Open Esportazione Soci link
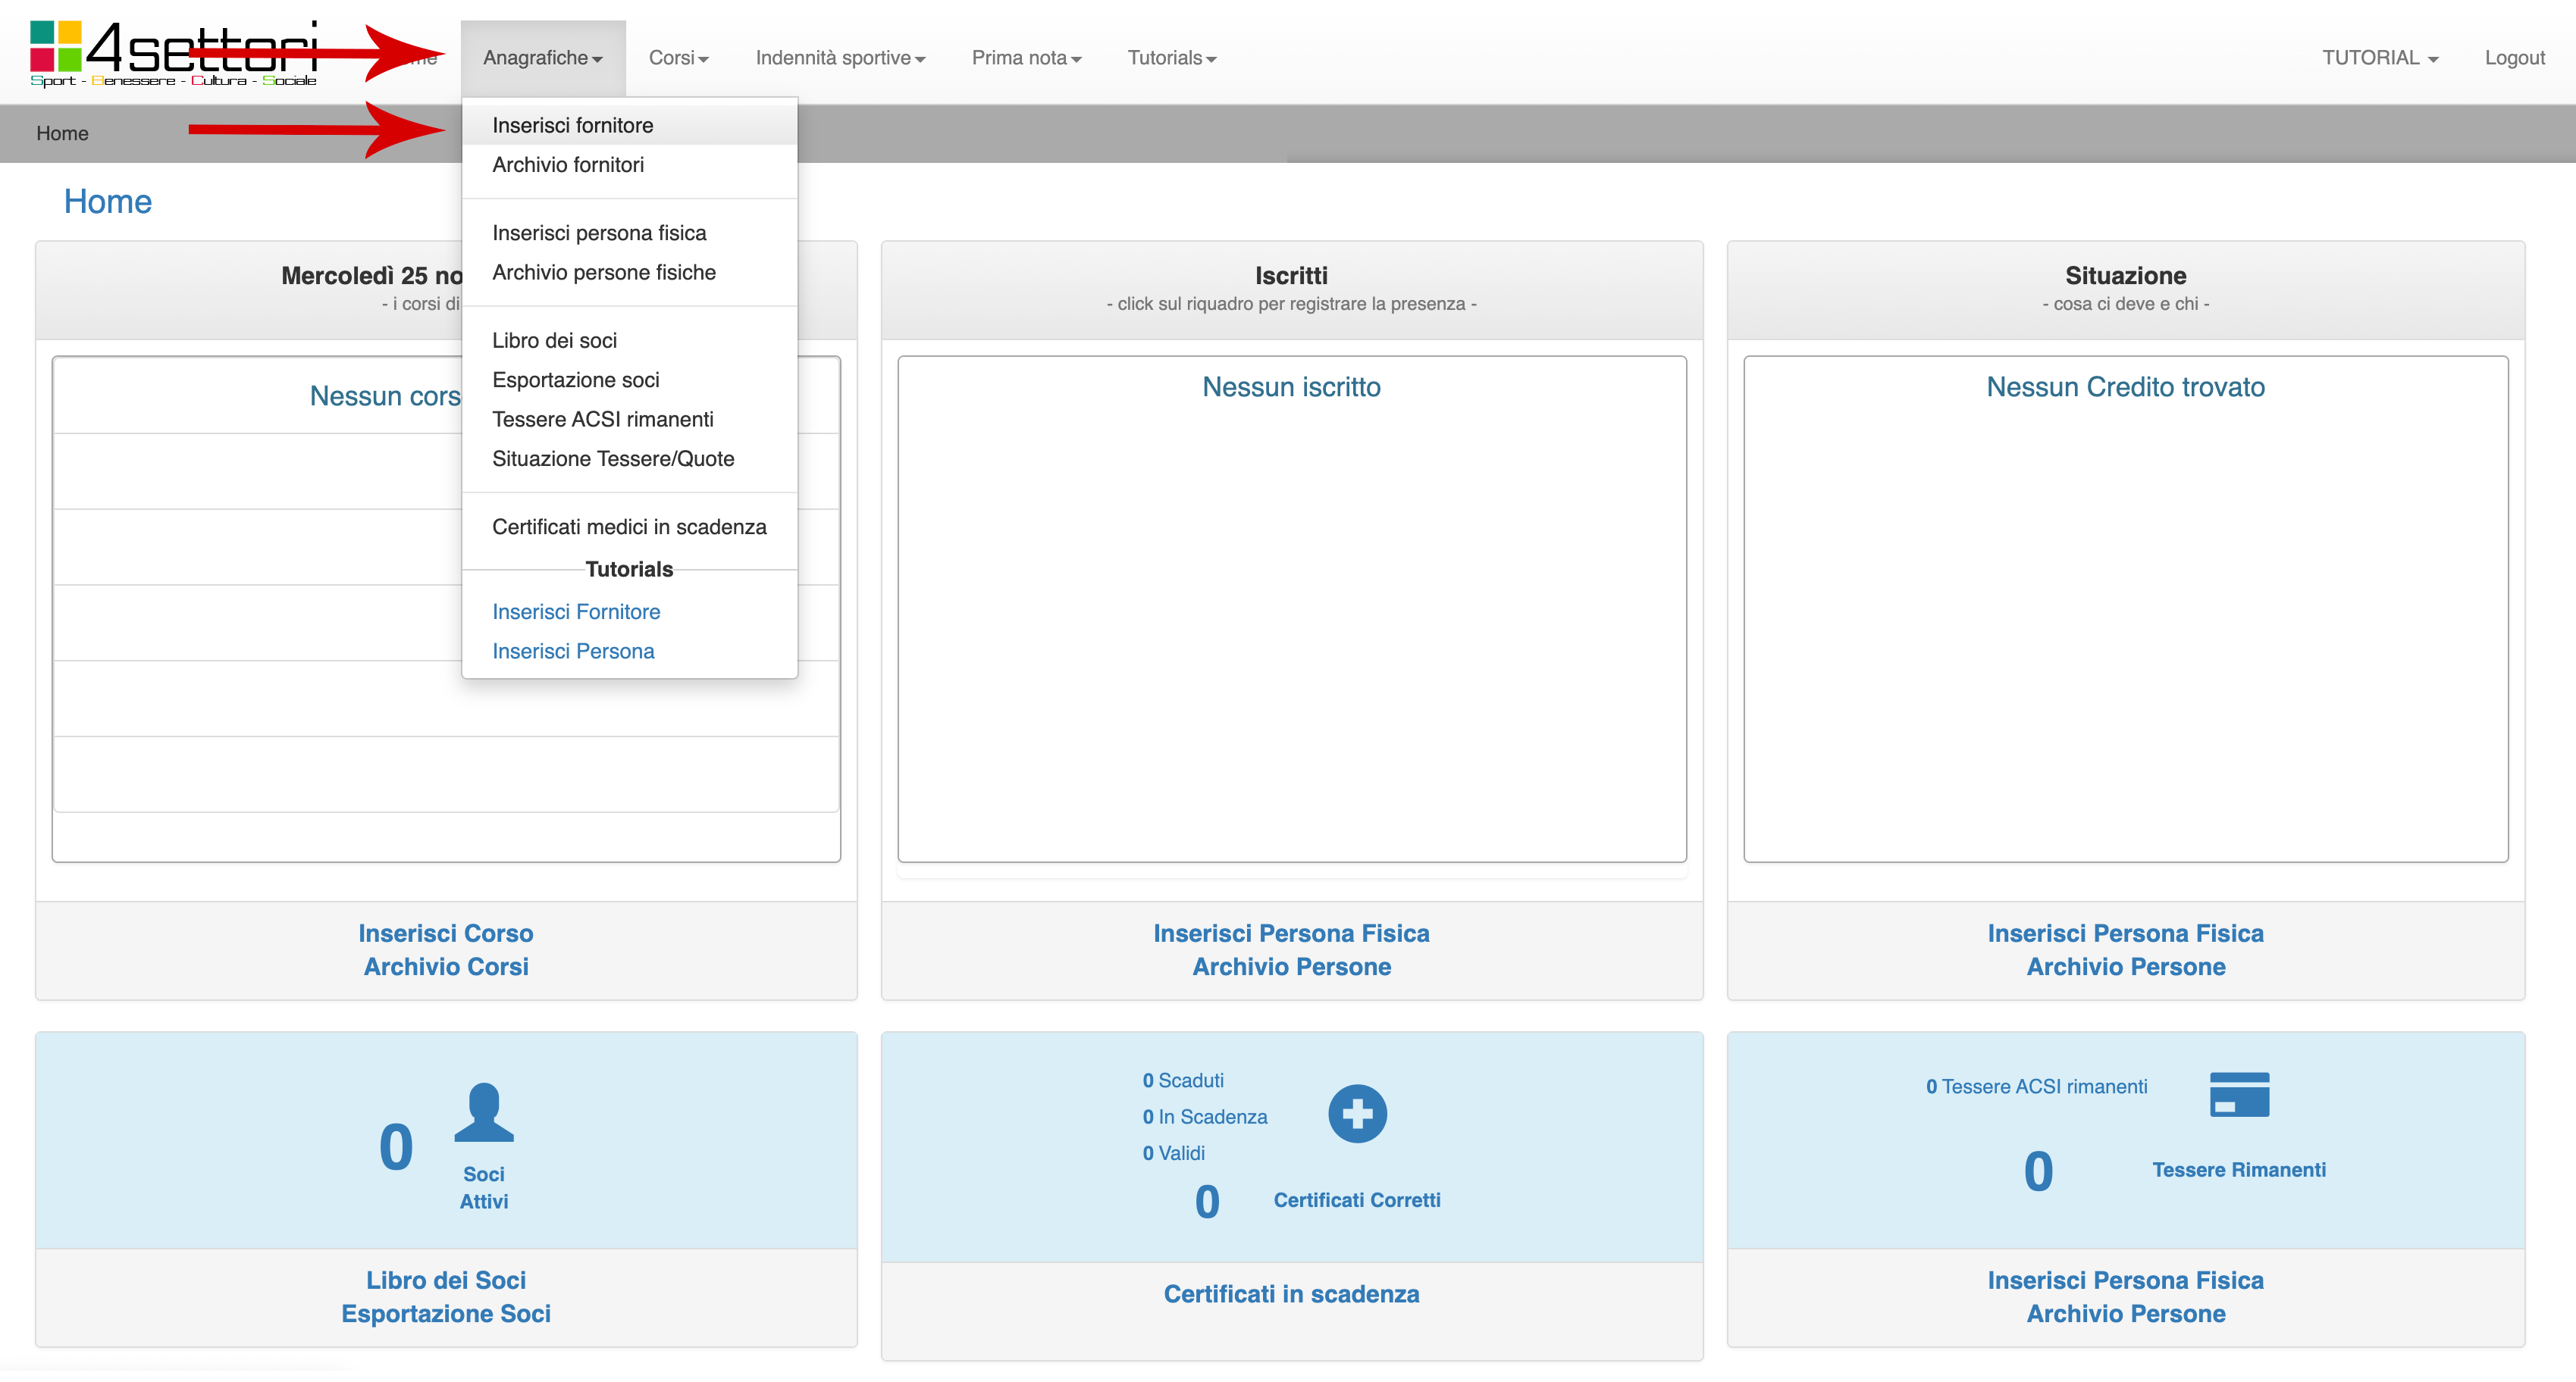 click(x=446, y=1313)
